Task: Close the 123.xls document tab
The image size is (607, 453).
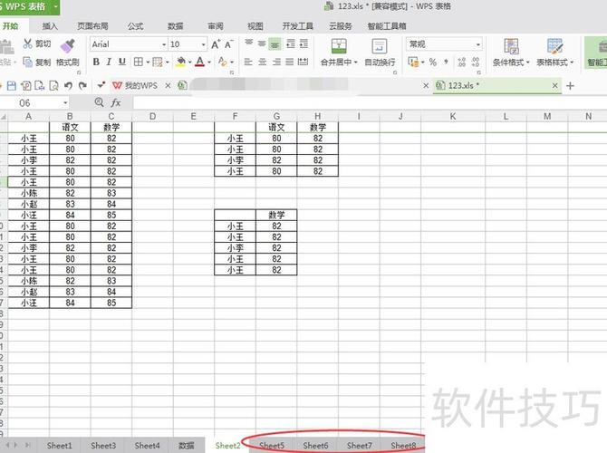Action: pyautogui.click(x=554, y=85)
